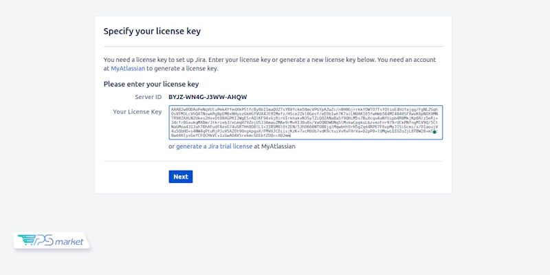The height and width of the screenshot is (275, 550).
Task: Click the word or before the trial license link
Action: 172,146
